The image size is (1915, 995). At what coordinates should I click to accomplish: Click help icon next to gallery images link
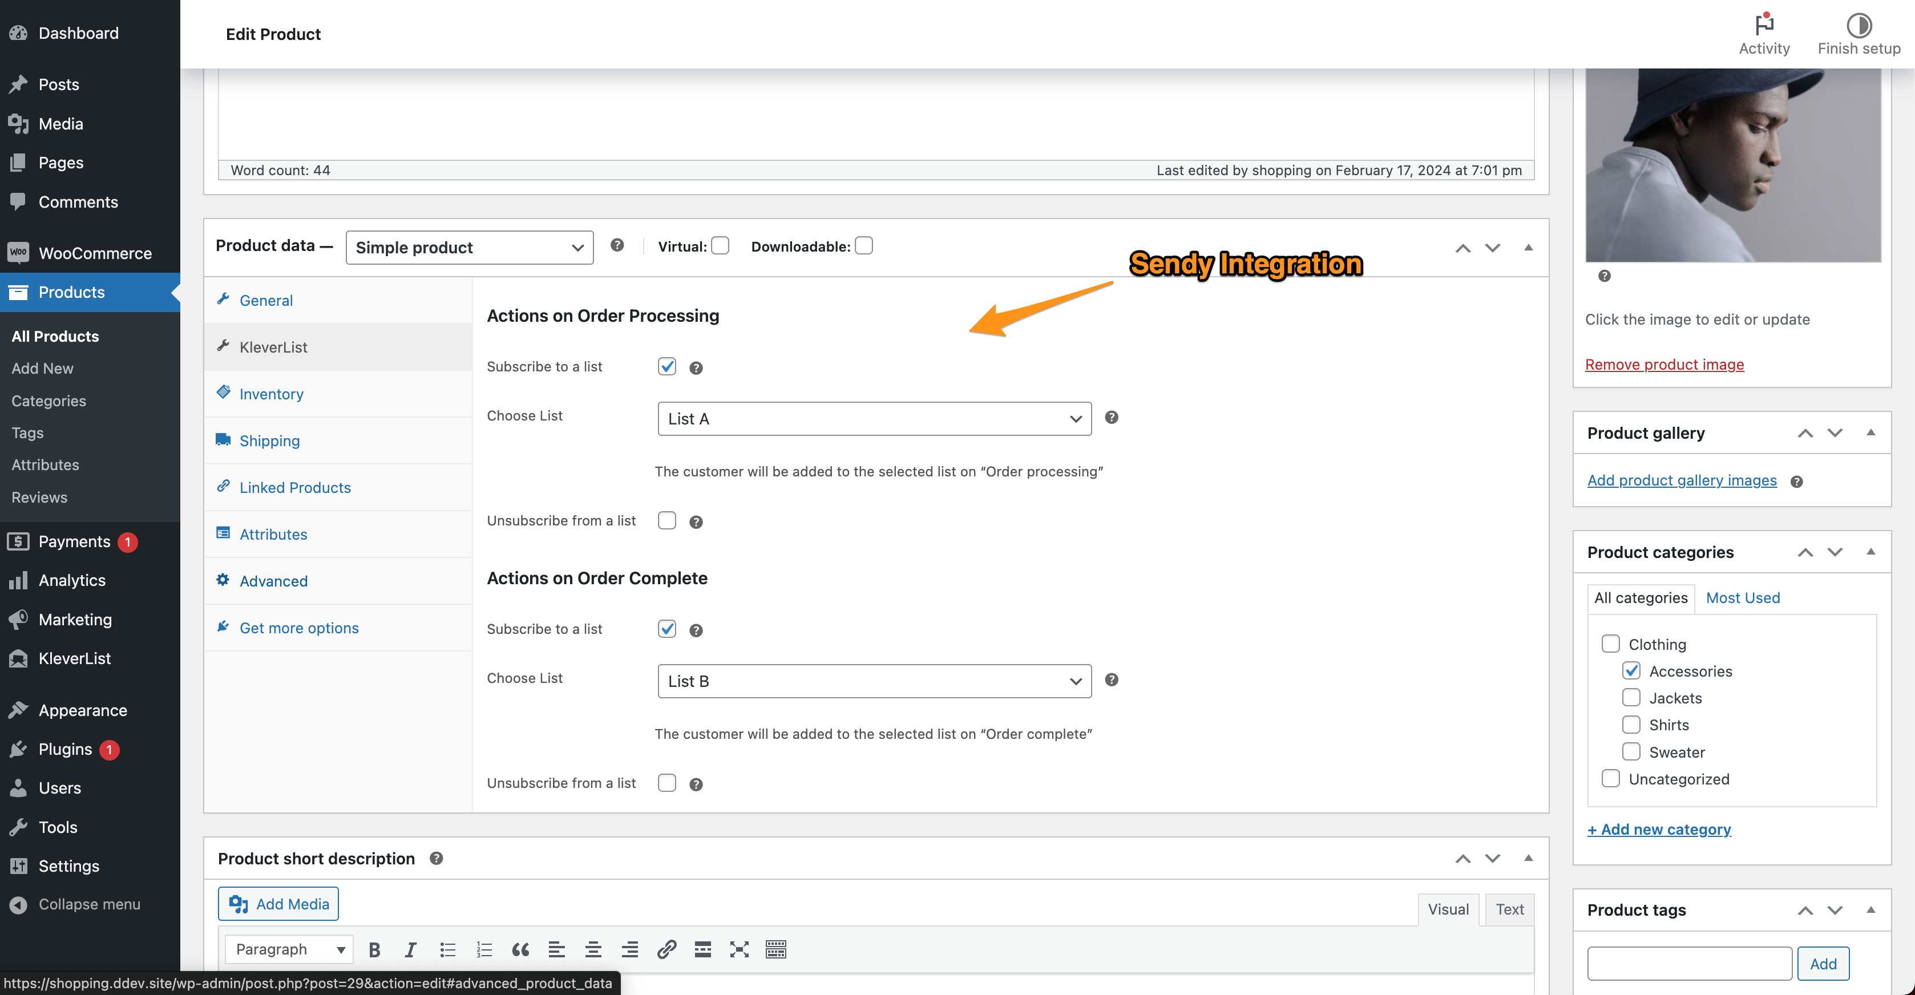pyautogui.click(x=1796, y=482)
